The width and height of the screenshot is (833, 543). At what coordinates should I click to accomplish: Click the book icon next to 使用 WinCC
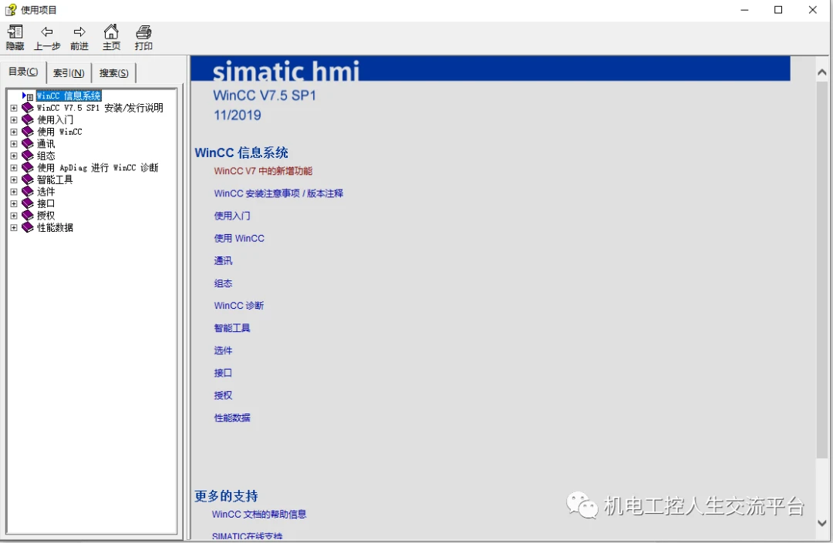pos(28,132)
